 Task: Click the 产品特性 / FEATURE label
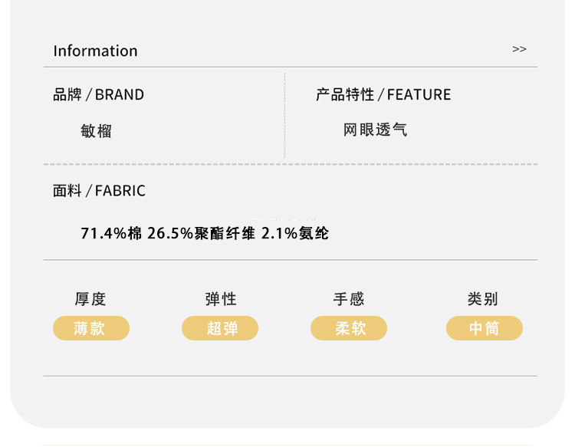pyautogui.click(x=383, y=95)
